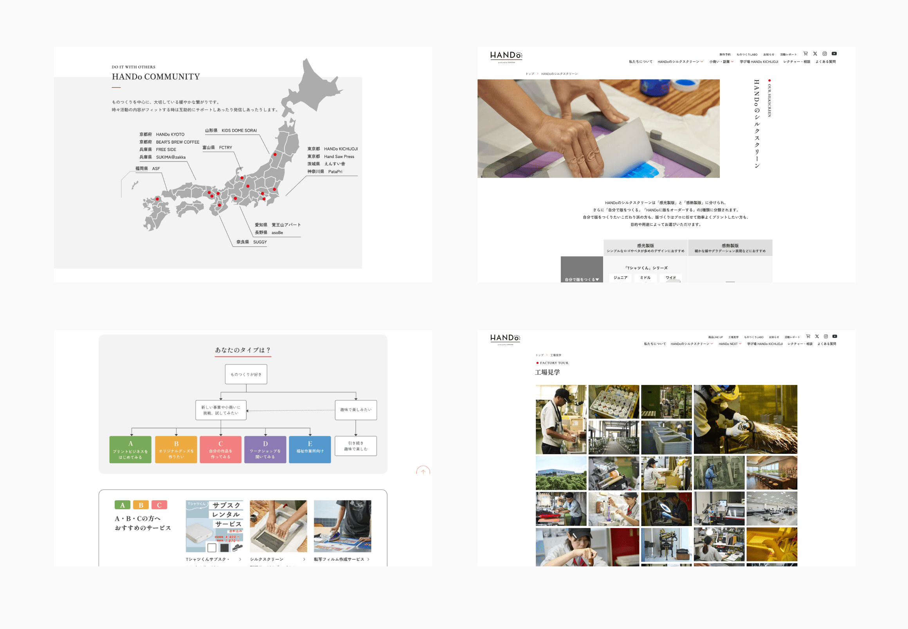Open 商品LINE UP in the top menu

click(715, 337)
